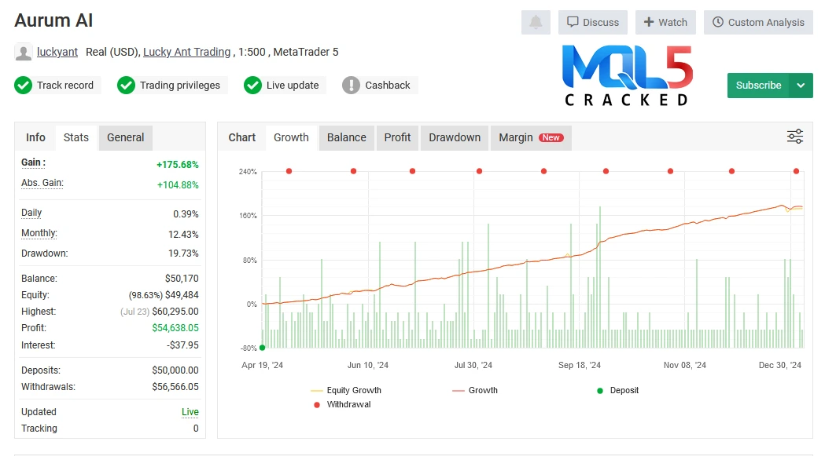Click the Sep 18, '24 axis label
Image resolution: width=825 pixels, height=456 pixels.
tap(580, 365)
